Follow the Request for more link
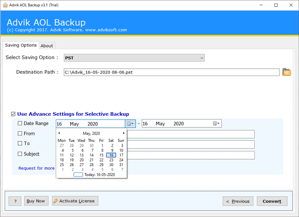 [x=36, y=168]
